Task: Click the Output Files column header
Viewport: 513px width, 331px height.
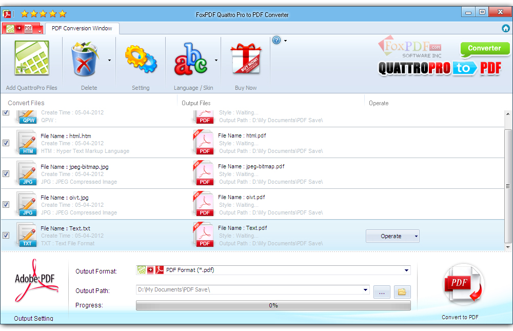Action: pos(196,103)
